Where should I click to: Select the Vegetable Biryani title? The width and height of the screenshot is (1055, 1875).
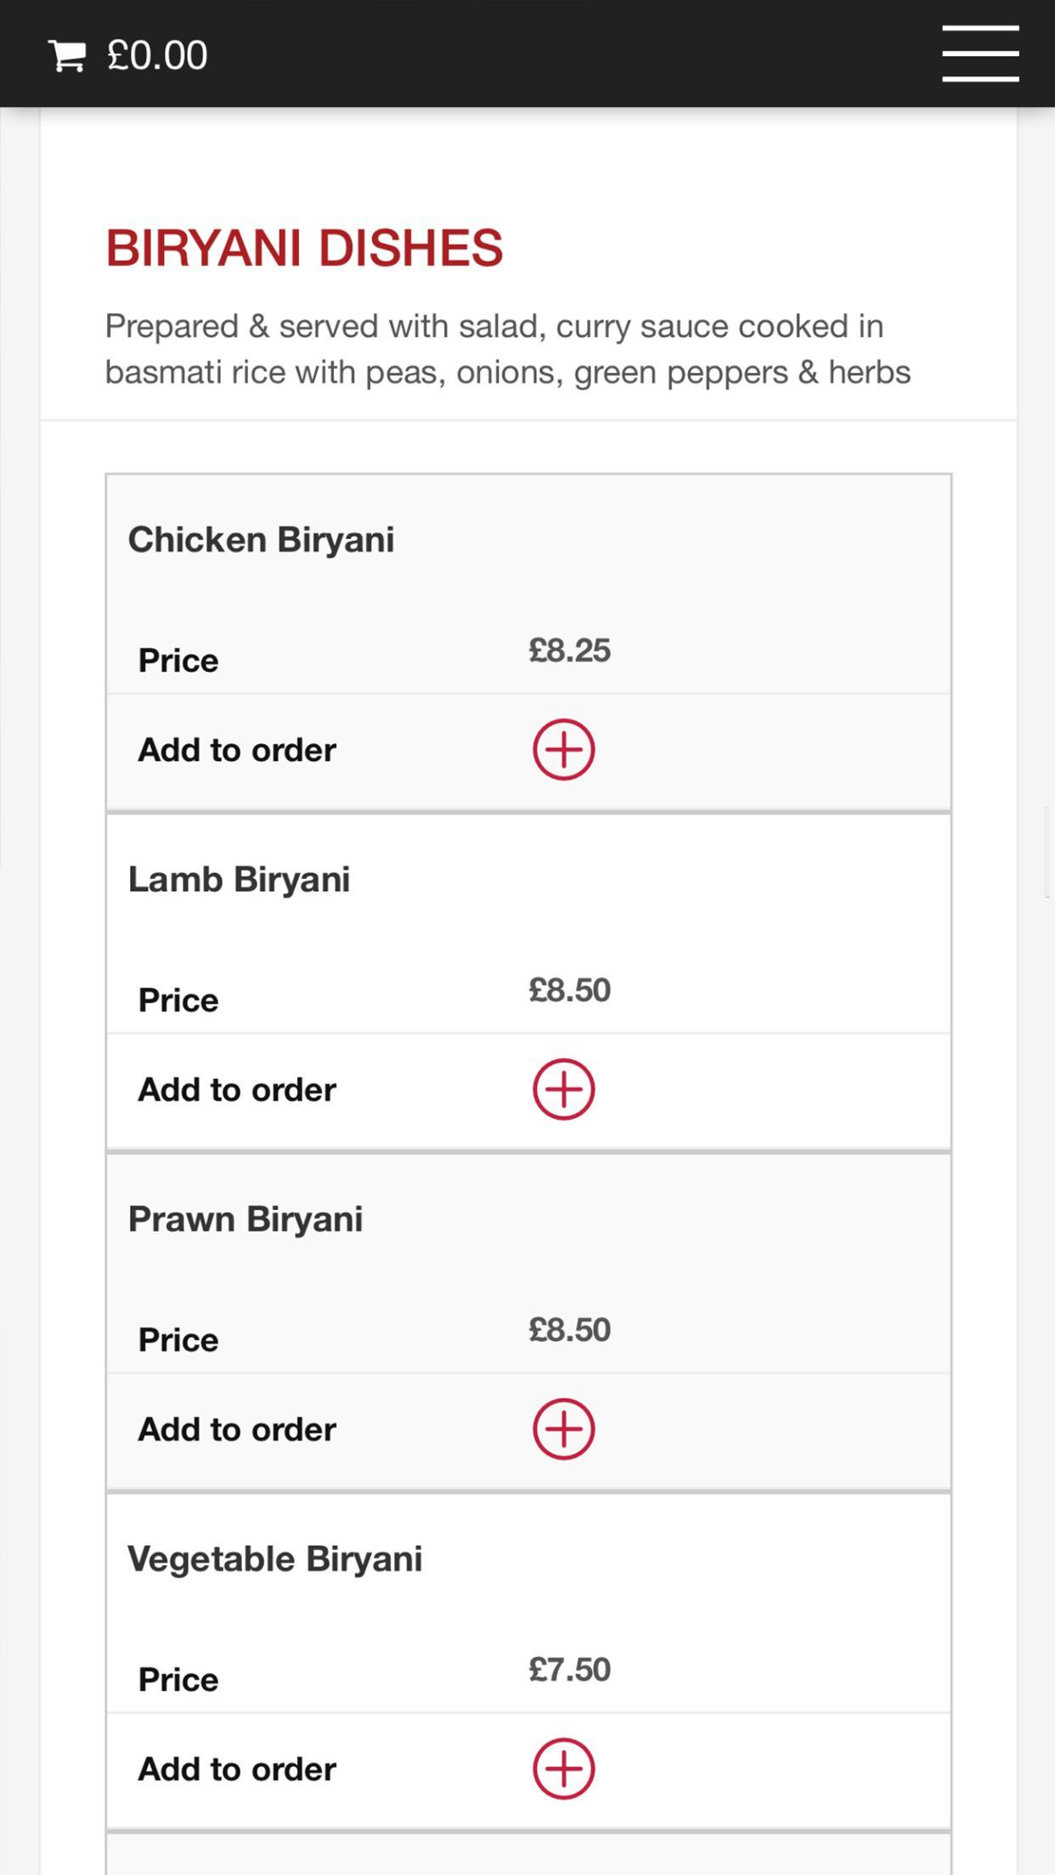tap(274, 1559)
